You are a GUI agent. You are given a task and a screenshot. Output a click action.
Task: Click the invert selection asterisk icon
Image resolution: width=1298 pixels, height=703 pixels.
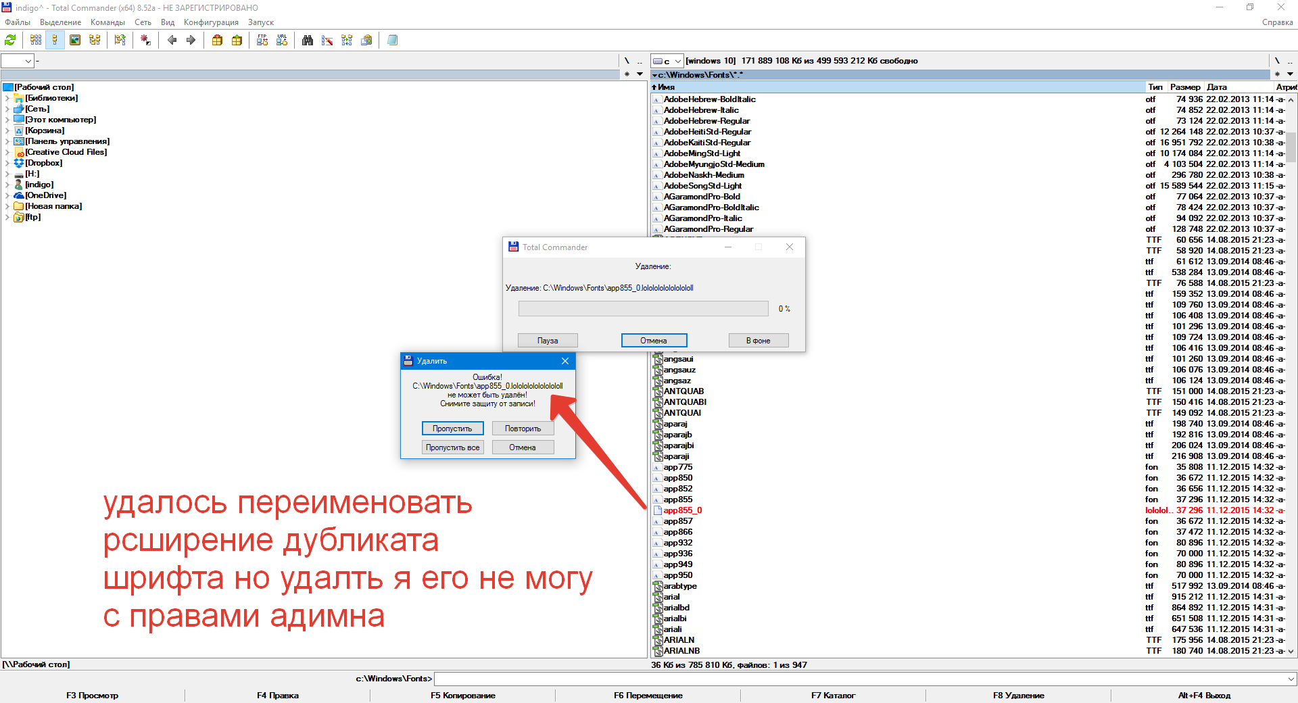[x=145, y=41]
